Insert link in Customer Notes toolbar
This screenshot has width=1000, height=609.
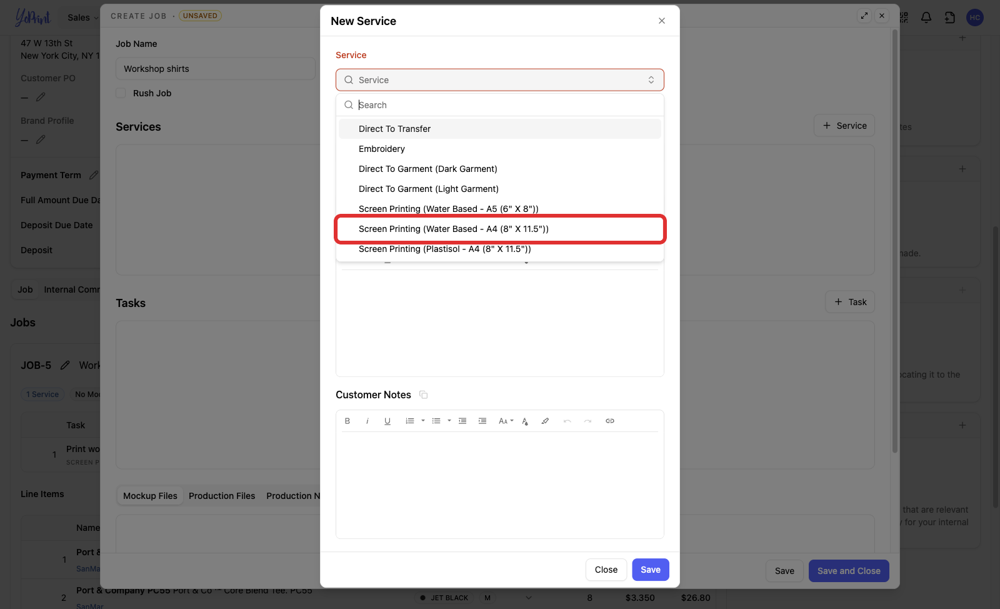coord(610,421)
